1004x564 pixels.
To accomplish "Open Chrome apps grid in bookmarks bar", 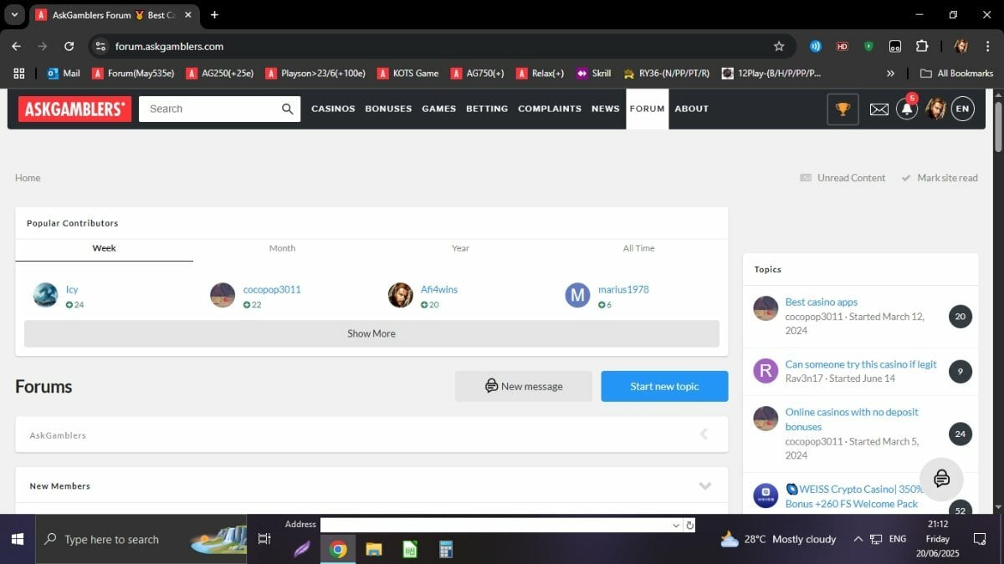I will click(19, 73).
